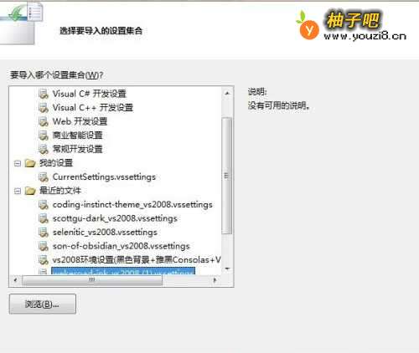Click the Visual C# 开发设置 settings file icon
This screenshot has height=353, width=419.
point(44,94)
